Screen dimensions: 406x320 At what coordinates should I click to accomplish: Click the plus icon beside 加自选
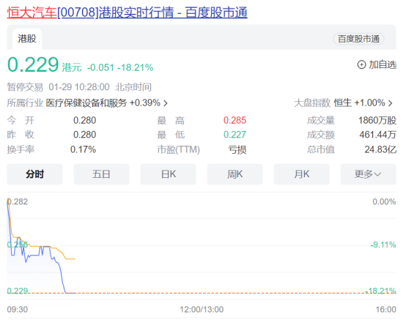pyautogui.click(x=361, y=64)
